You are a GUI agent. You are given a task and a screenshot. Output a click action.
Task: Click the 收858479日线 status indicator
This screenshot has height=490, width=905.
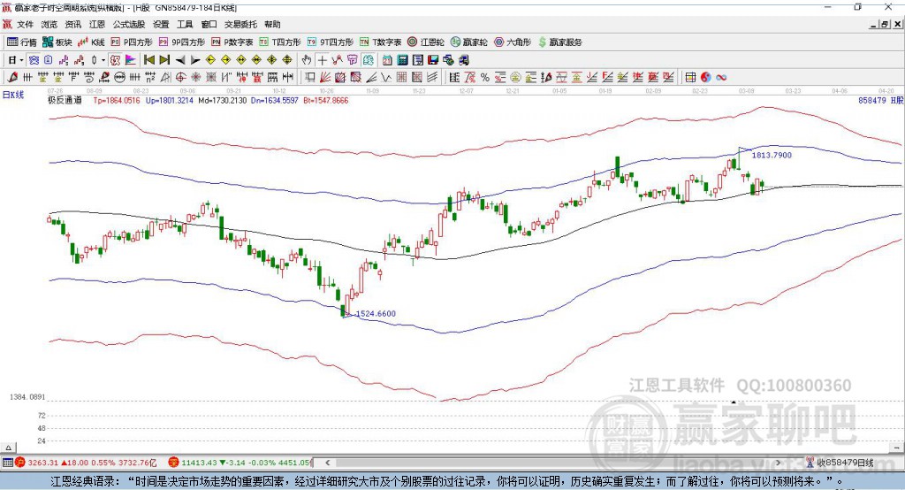tap(840, 463)
